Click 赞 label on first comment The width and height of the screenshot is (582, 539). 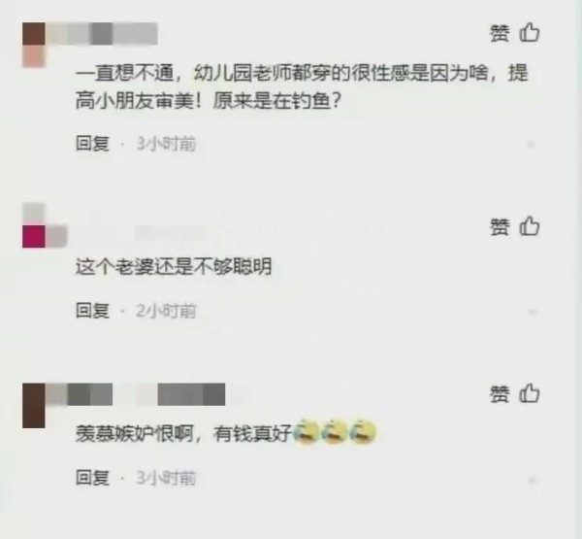(500, 33)
